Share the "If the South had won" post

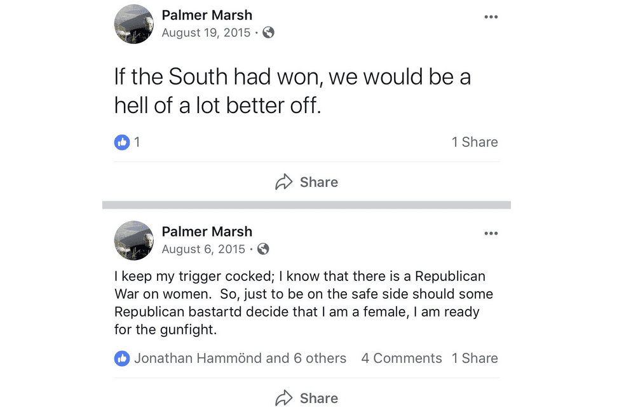point(306,182)
